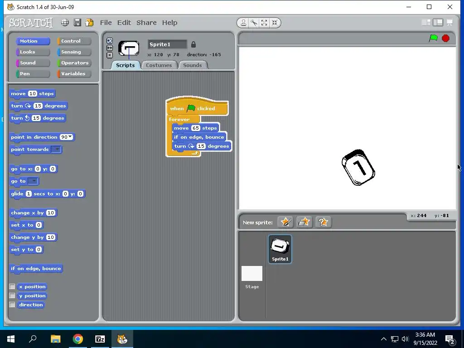Open the Edit menu

click(x=124, y=23)
